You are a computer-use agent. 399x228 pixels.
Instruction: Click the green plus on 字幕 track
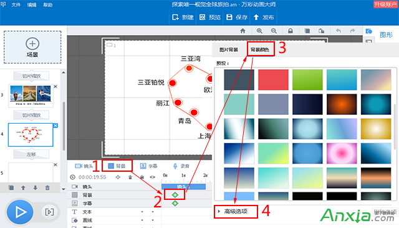[175, 203]
